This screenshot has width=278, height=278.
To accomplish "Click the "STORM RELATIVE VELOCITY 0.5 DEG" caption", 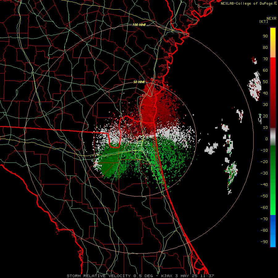I will pyautogui.click(x=111, y=276).
